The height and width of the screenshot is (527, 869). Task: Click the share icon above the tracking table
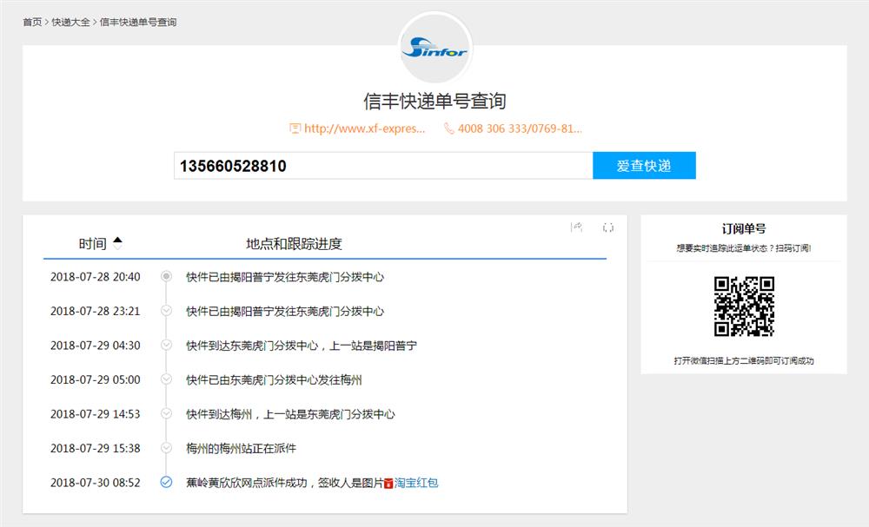coord(576,227)
